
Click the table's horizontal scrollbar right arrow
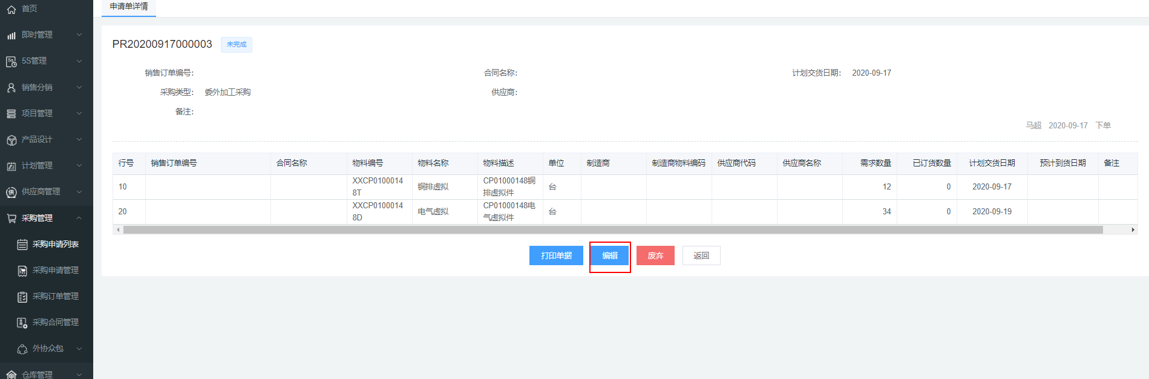coord(1133,230)
